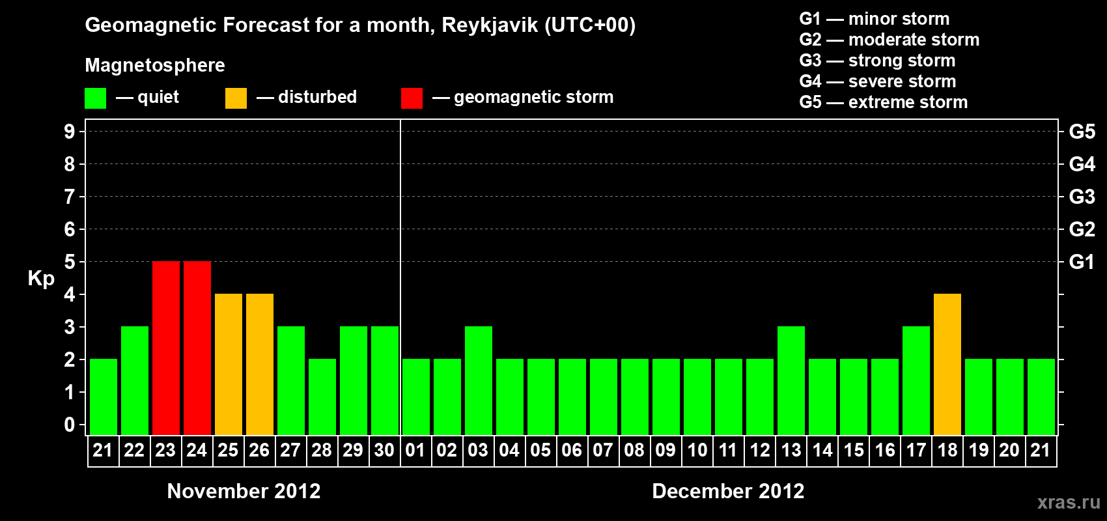Image resolution: width=1107 pixels, height=521 pixels.
Task: Select the green bar for December 13
Action: point(791,381)
